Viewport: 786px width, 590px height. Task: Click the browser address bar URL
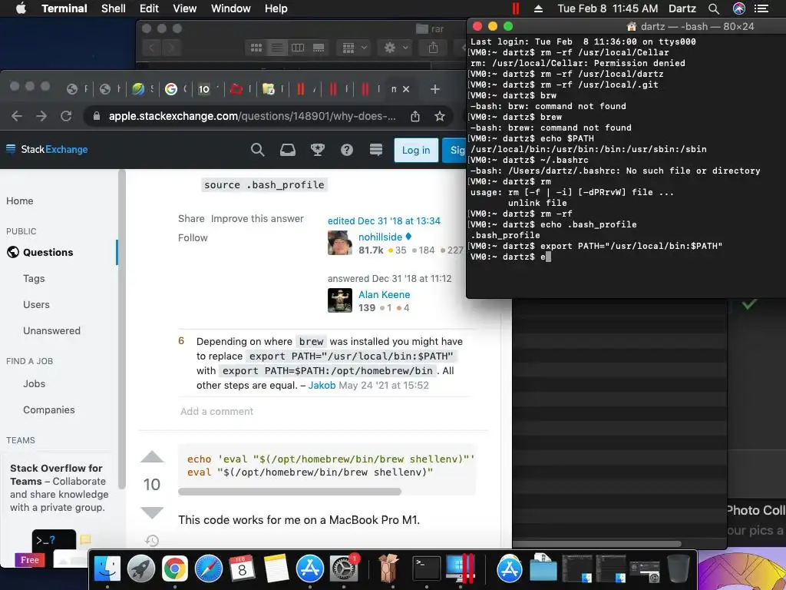tap(252, 117)
